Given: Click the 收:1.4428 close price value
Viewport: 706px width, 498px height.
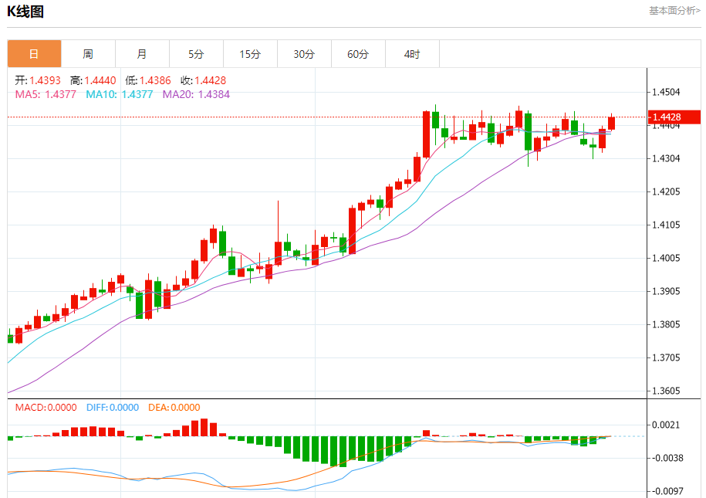Looking at the screenshot, I should click(x=204, y=80).
